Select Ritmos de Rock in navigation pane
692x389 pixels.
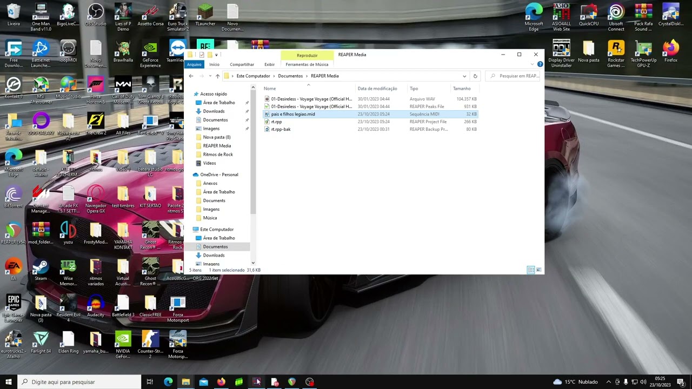[218, 155]
